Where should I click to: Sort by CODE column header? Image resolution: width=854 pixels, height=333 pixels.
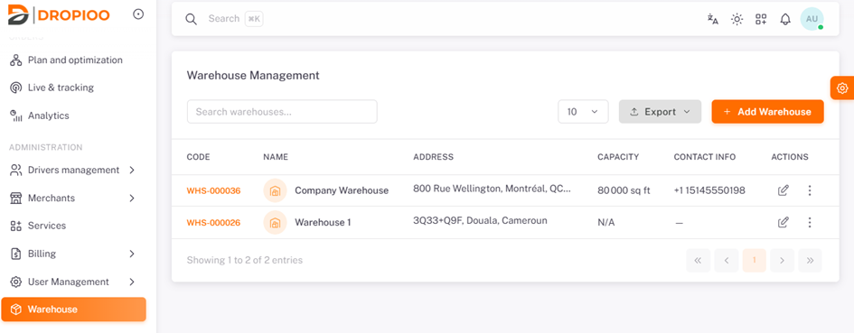[198, 157]
